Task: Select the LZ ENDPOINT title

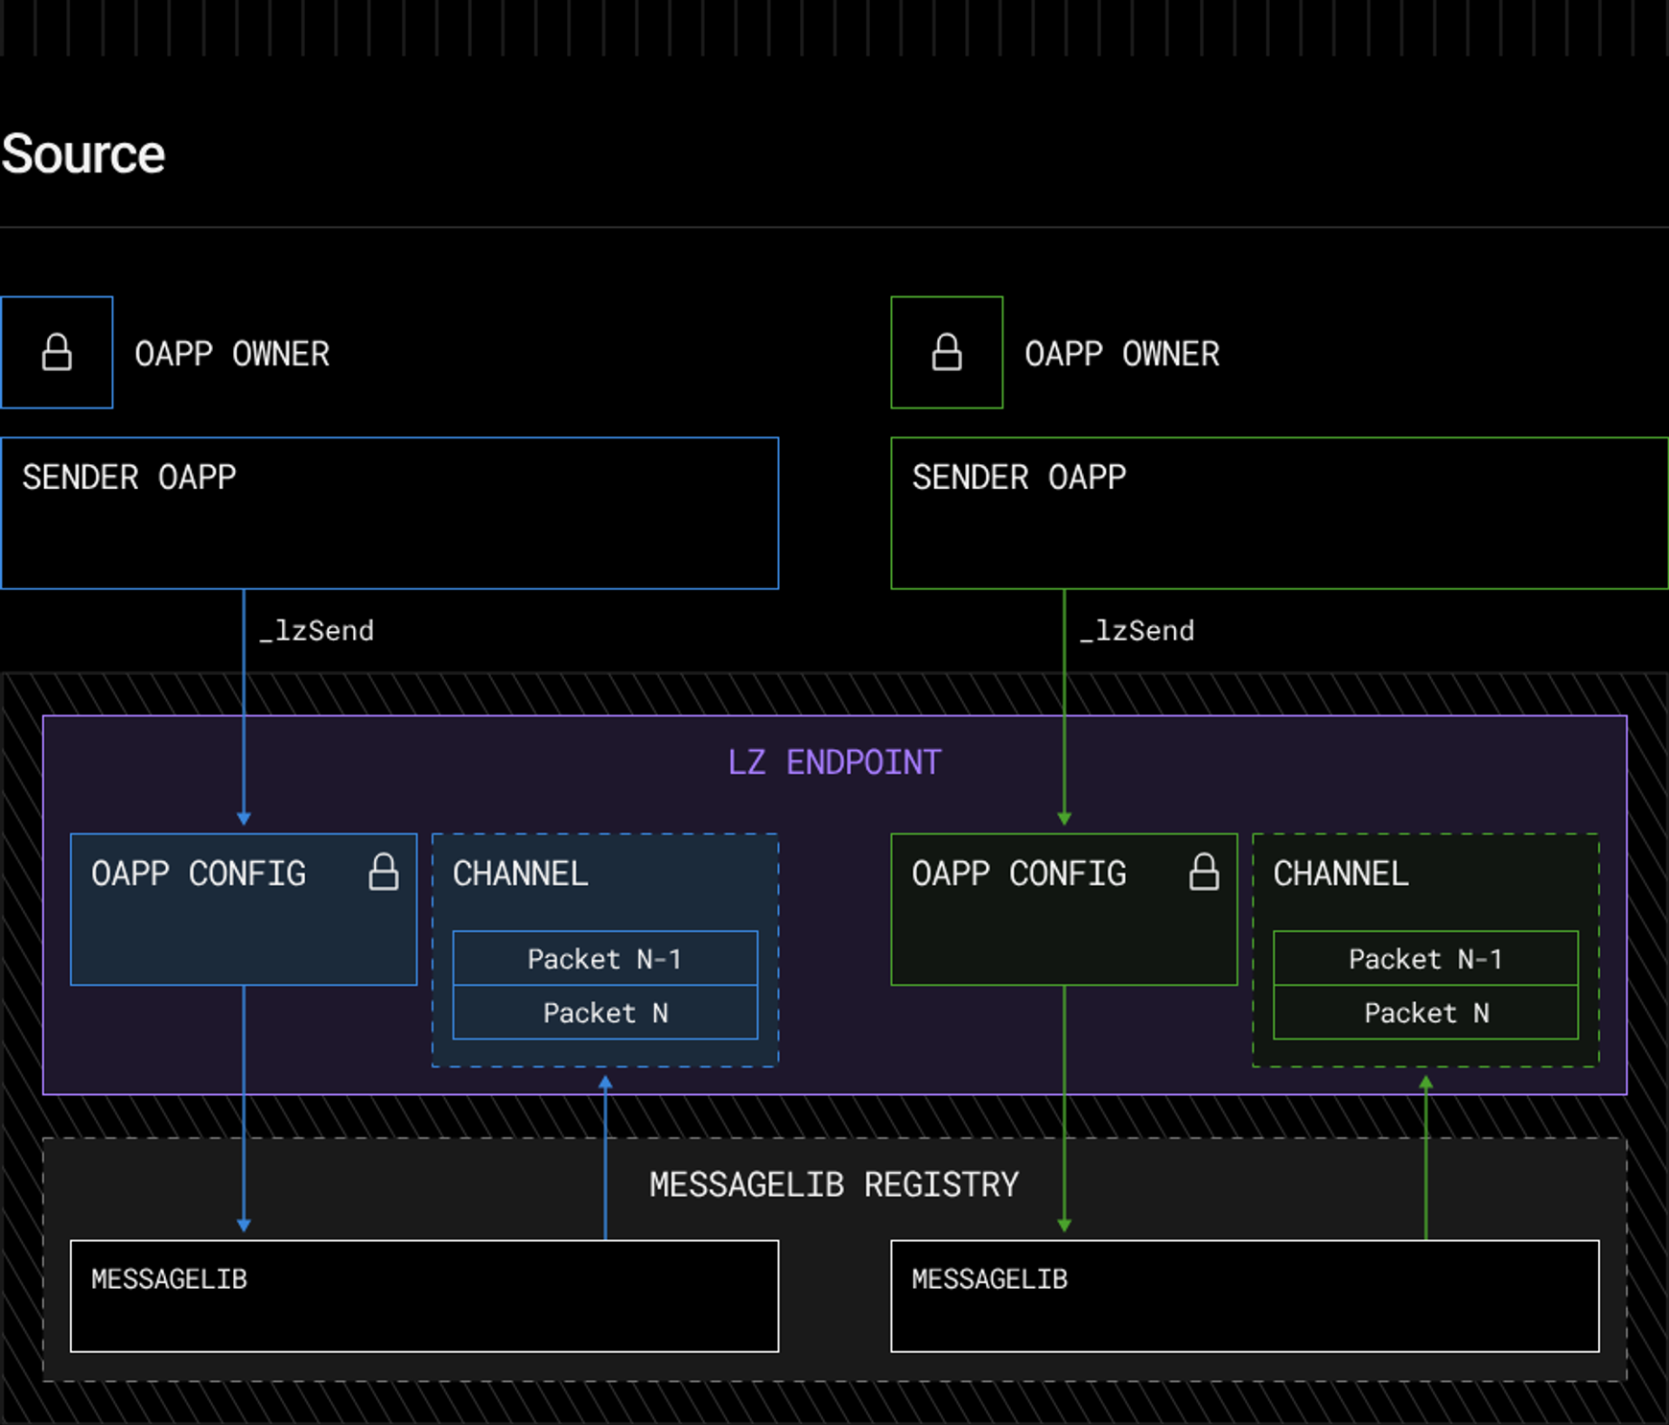Action: pyautogui.click(x=834, y=762)
